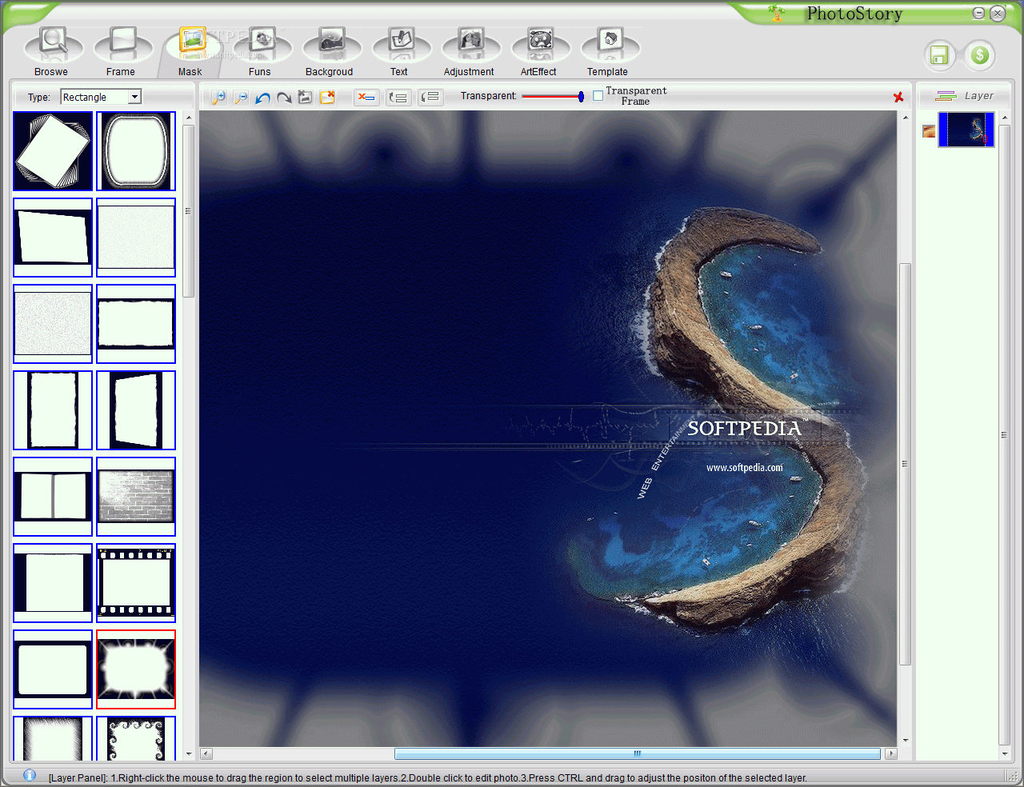Select the rounded bordered rectangle mask
This screenshot has height=787, width=1024.
click(136, 151)
